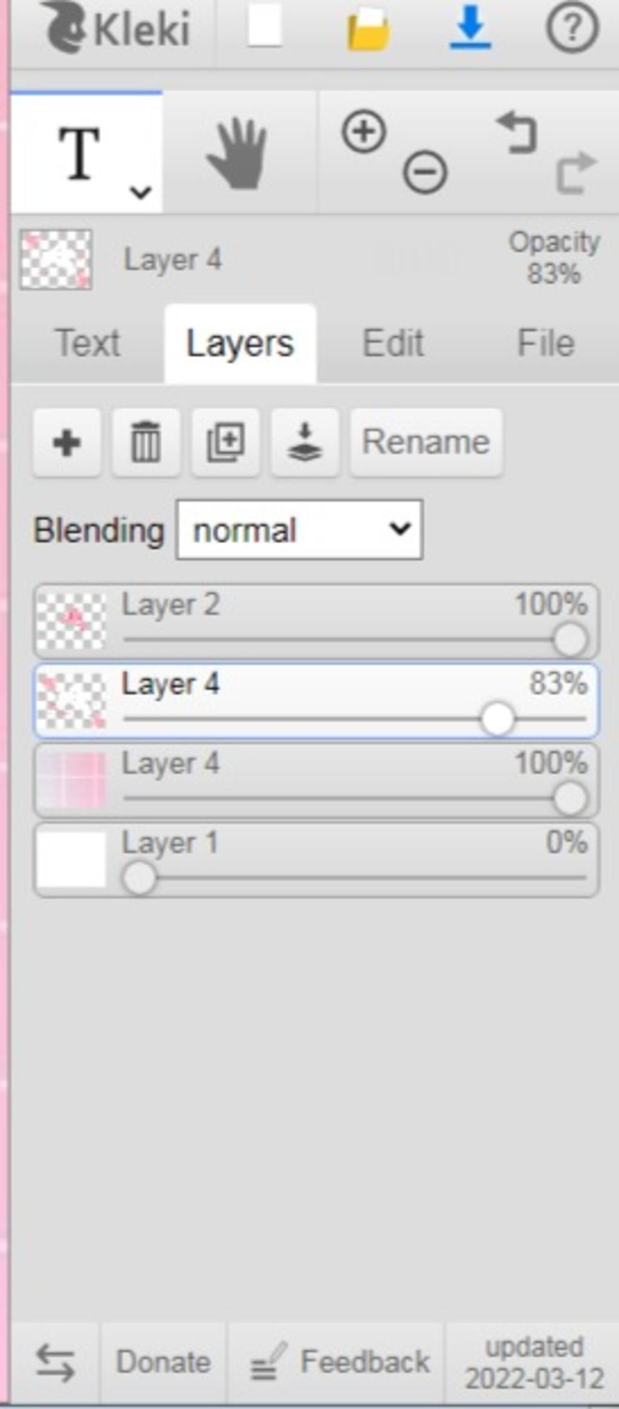The image size is (619, 1409).
Task: Add a new layer with the plus button
Action: pos(67,443)
